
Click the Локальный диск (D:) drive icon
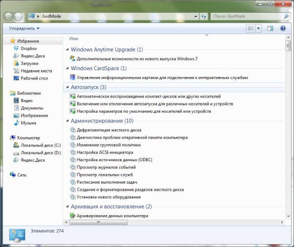click(16, 153)
